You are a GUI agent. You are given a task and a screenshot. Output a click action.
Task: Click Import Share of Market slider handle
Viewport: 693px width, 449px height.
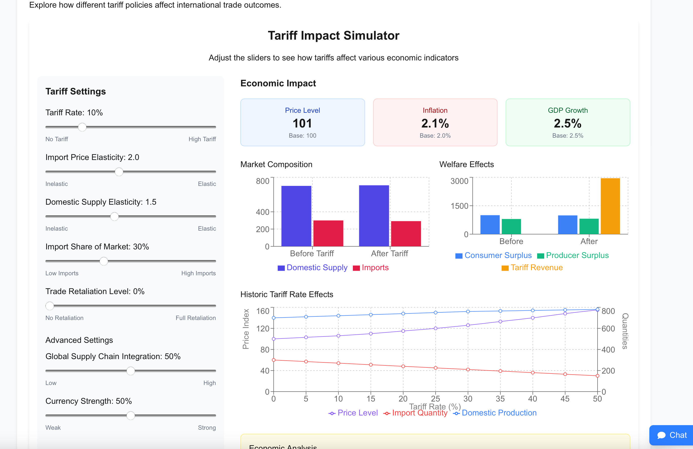point(104,261)
